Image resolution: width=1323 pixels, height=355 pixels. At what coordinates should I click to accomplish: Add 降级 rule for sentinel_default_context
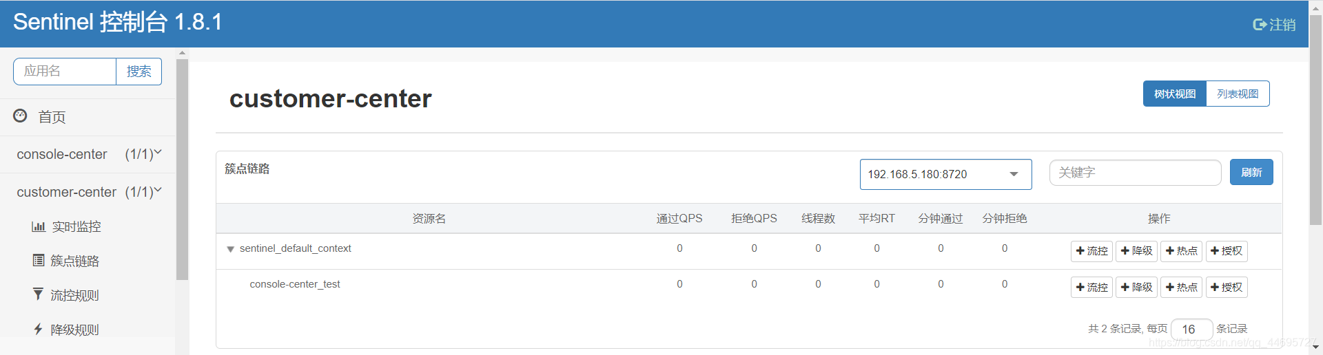(1137, 251)
